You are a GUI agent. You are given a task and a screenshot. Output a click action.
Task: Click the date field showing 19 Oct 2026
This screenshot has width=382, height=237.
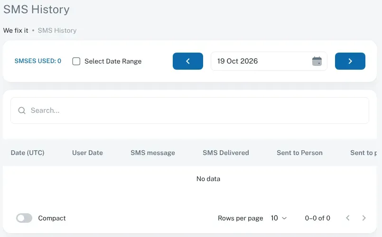click(269, 61)
